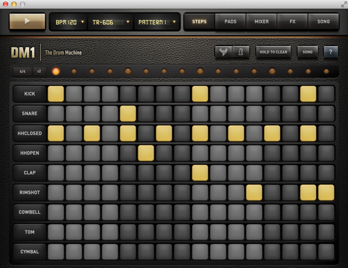
Task: Disable RIMSHOT step 16
Action: 326,192
